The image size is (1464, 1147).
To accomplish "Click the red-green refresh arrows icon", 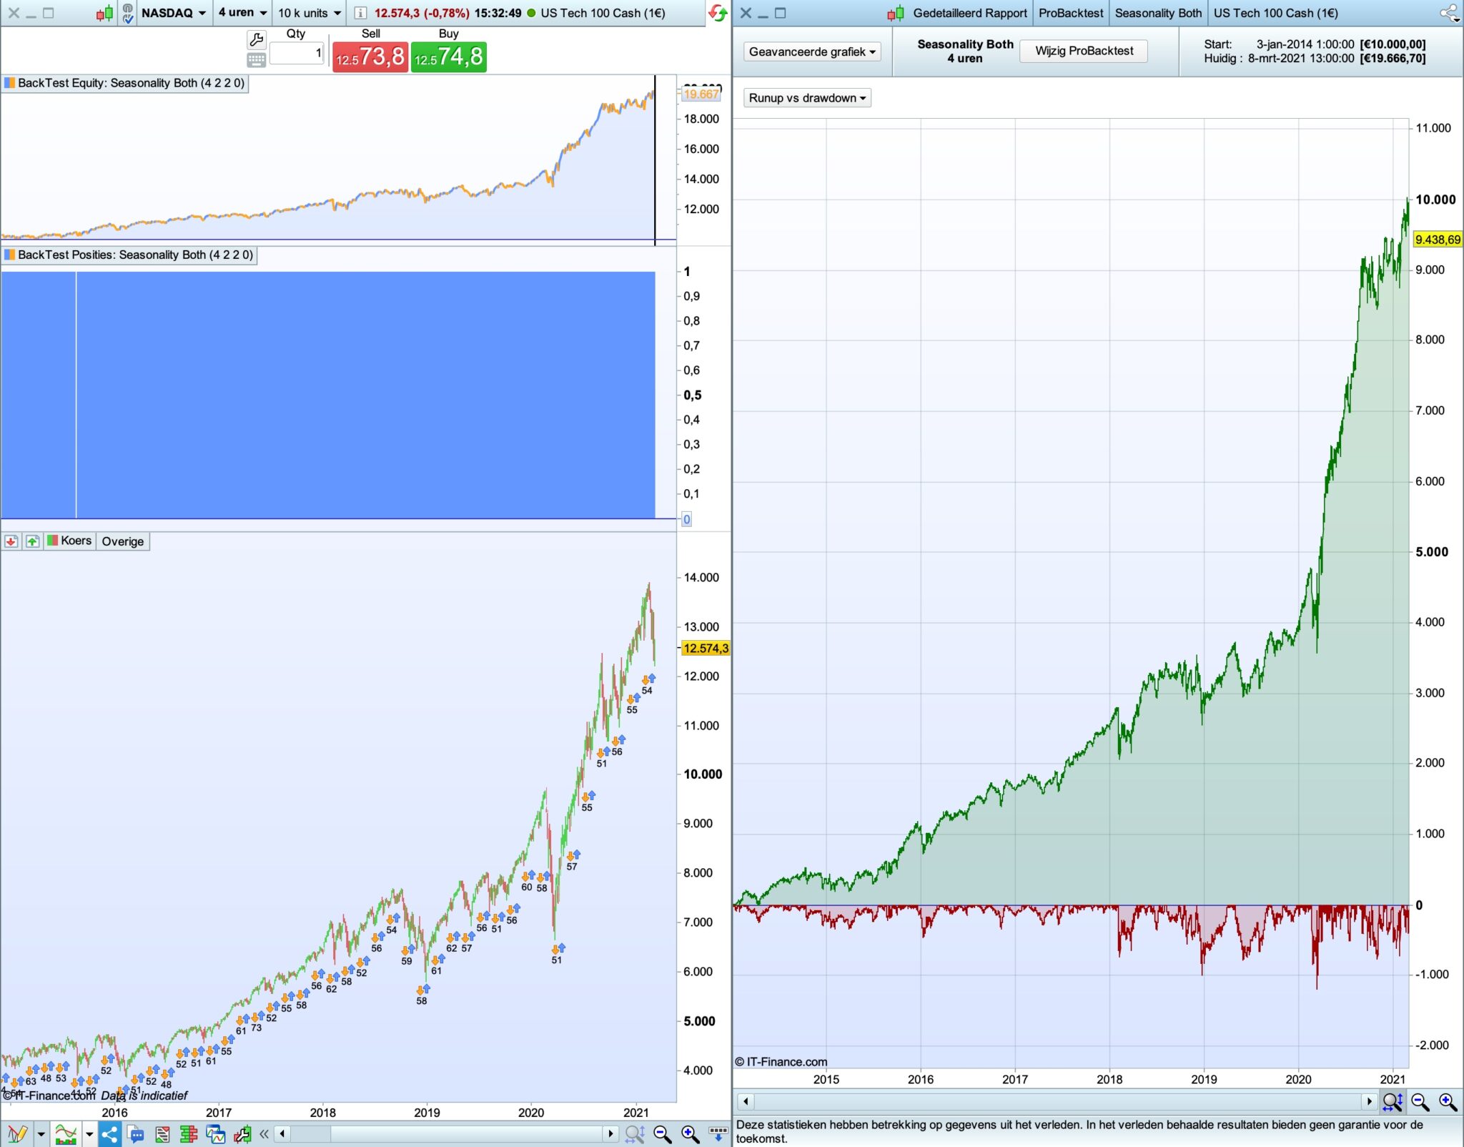I will tap(717, 13).
